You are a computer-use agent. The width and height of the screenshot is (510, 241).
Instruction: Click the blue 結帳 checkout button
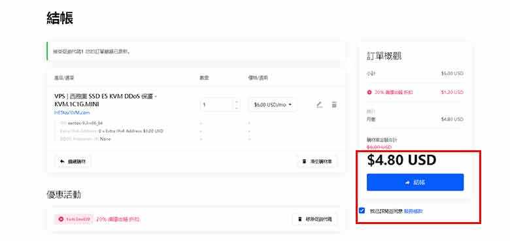[415, 182]
